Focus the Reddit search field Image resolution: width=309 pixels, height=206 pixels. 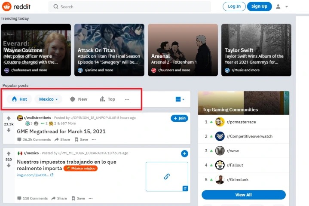130,7
